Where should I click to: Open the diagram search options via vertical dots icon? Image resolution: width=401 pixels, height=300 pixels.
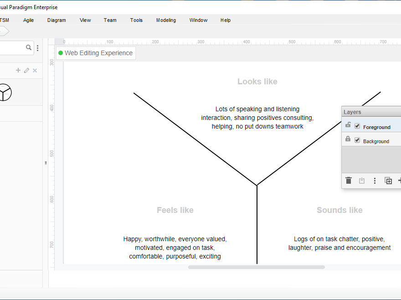click(37, 47)
